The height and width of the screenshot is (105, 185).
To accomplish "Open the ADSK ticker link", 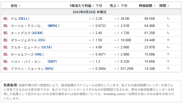I will [37, 33].
